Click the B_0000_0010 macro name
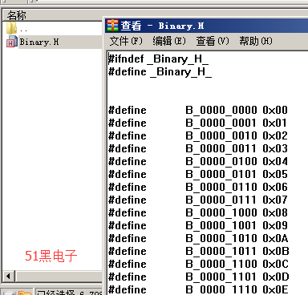The width and height of the screenshot is (308, 295). pos(221,136)
